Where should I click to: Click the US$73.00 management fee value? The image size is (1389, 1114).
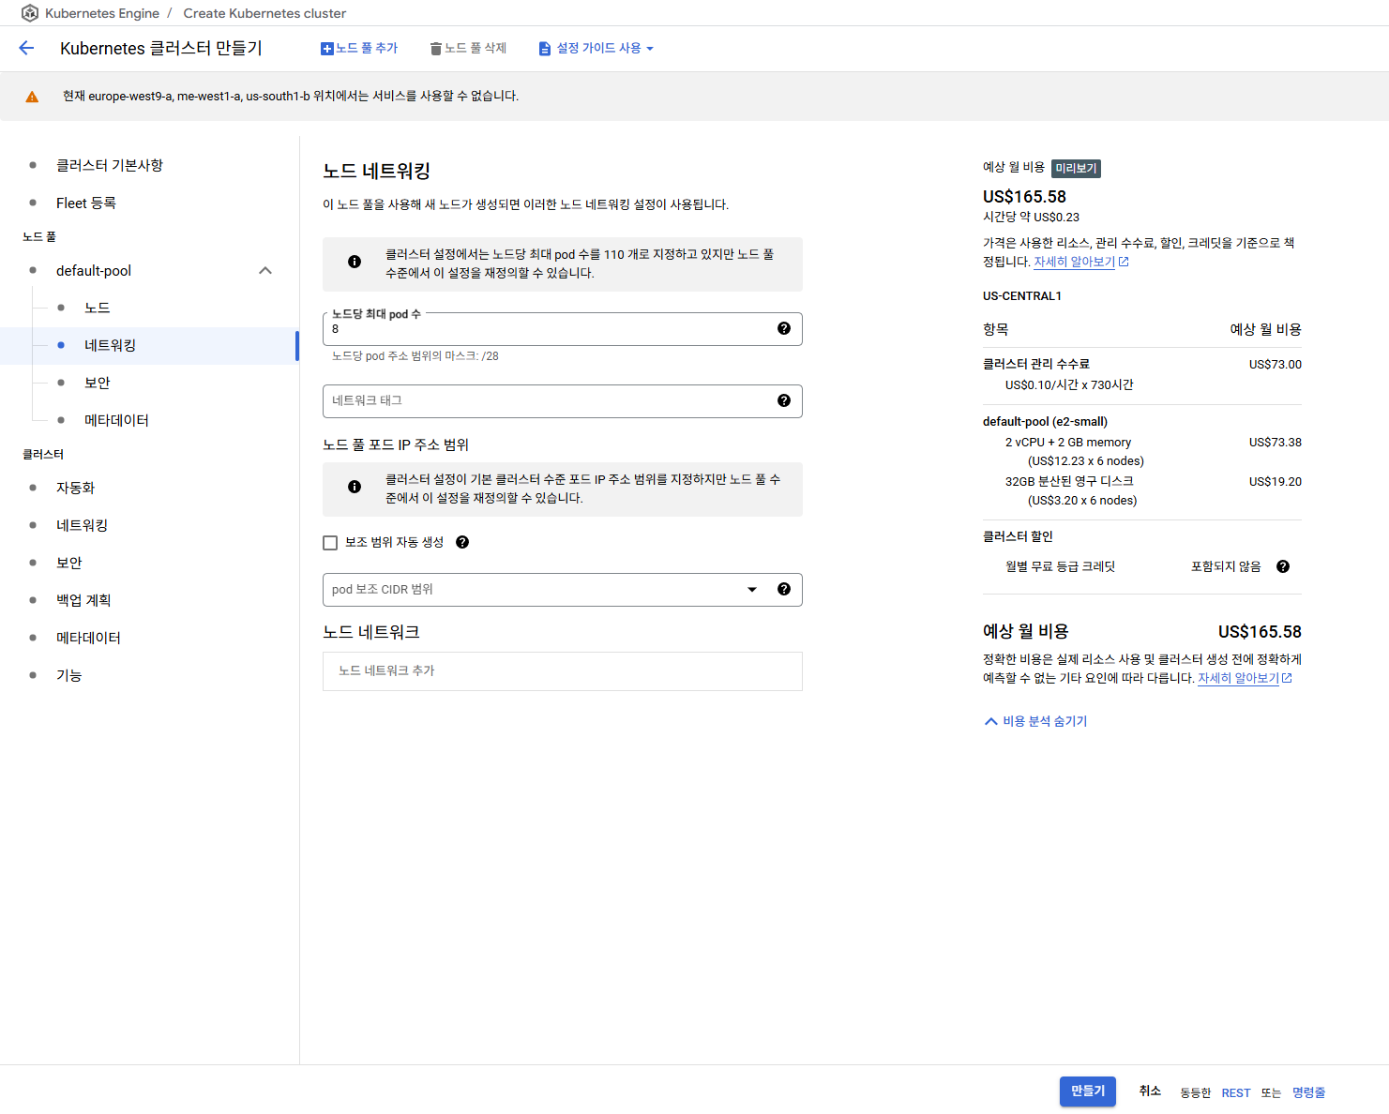coord(1275,365)
